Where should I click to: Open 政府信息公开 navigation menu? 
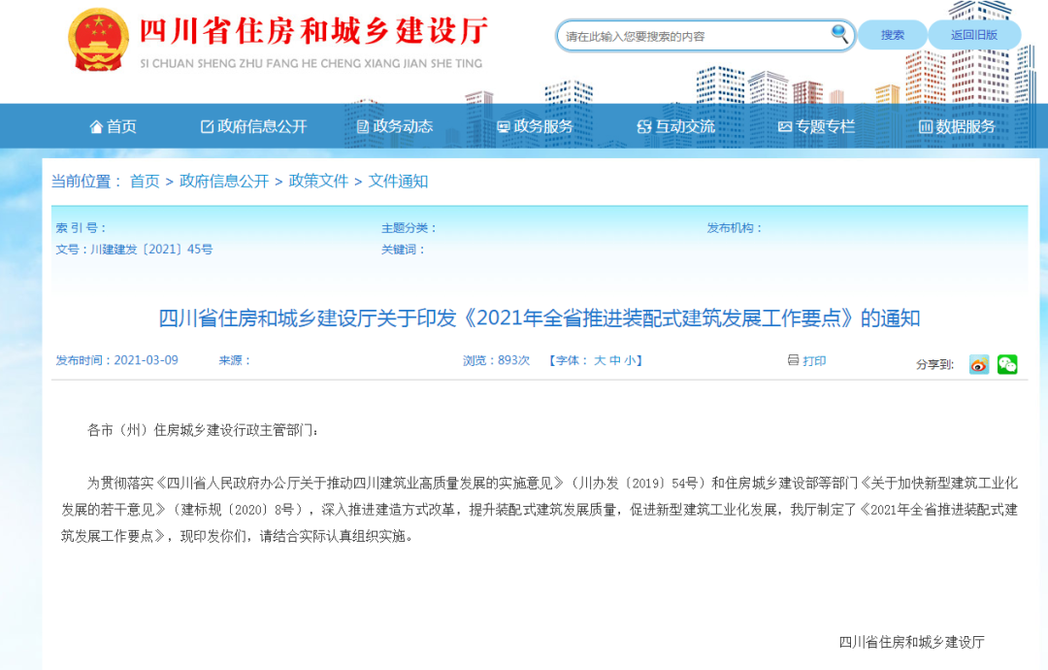pyautogui.click(x=254, y=126)
